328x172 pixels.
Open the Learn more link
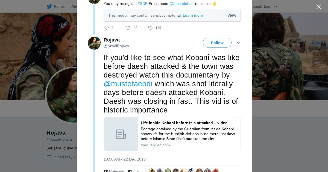coord(193,15)
